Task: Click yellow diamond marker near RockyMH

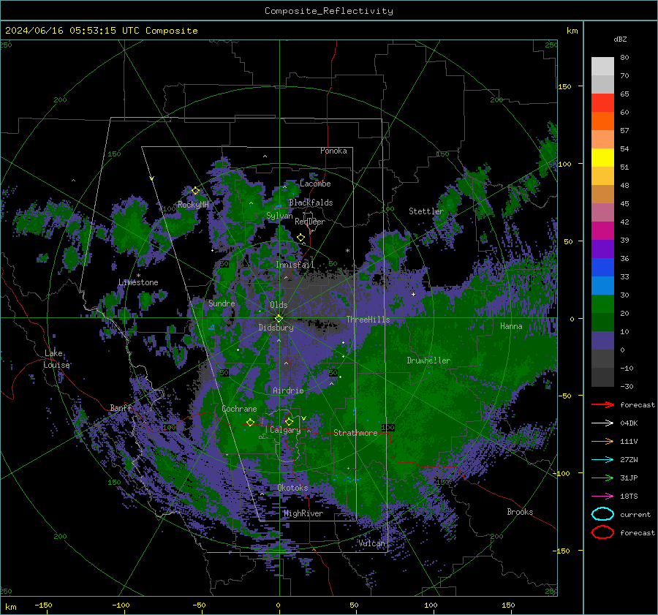Action: (x=195, y=191)
